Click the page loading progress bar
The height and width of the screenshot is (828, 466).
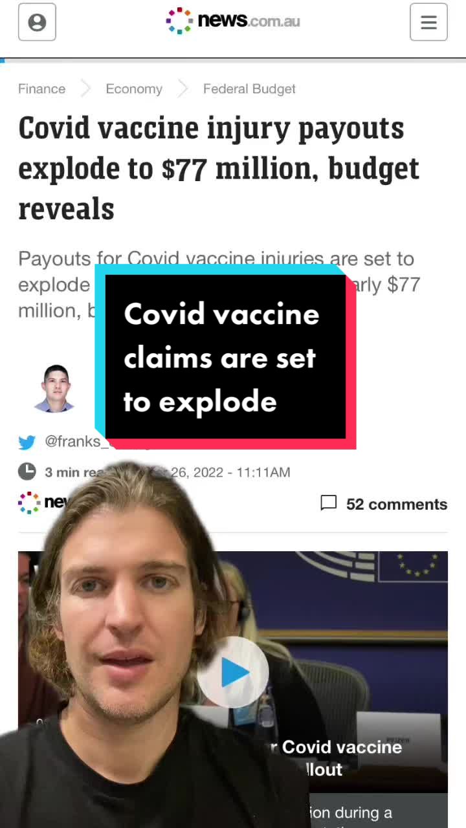tap(233, 60)
